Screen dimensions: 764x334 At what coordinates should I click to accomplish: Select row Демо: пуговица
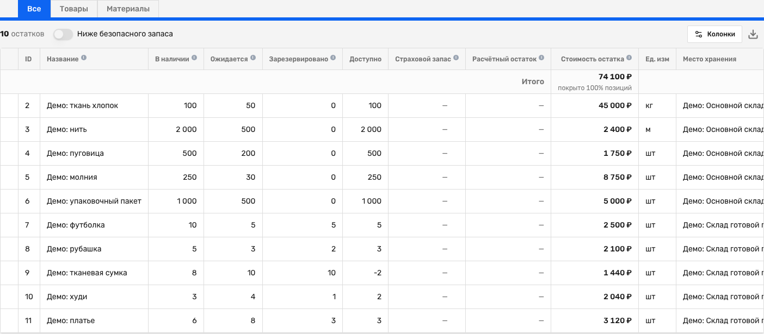tap(382, 153)
